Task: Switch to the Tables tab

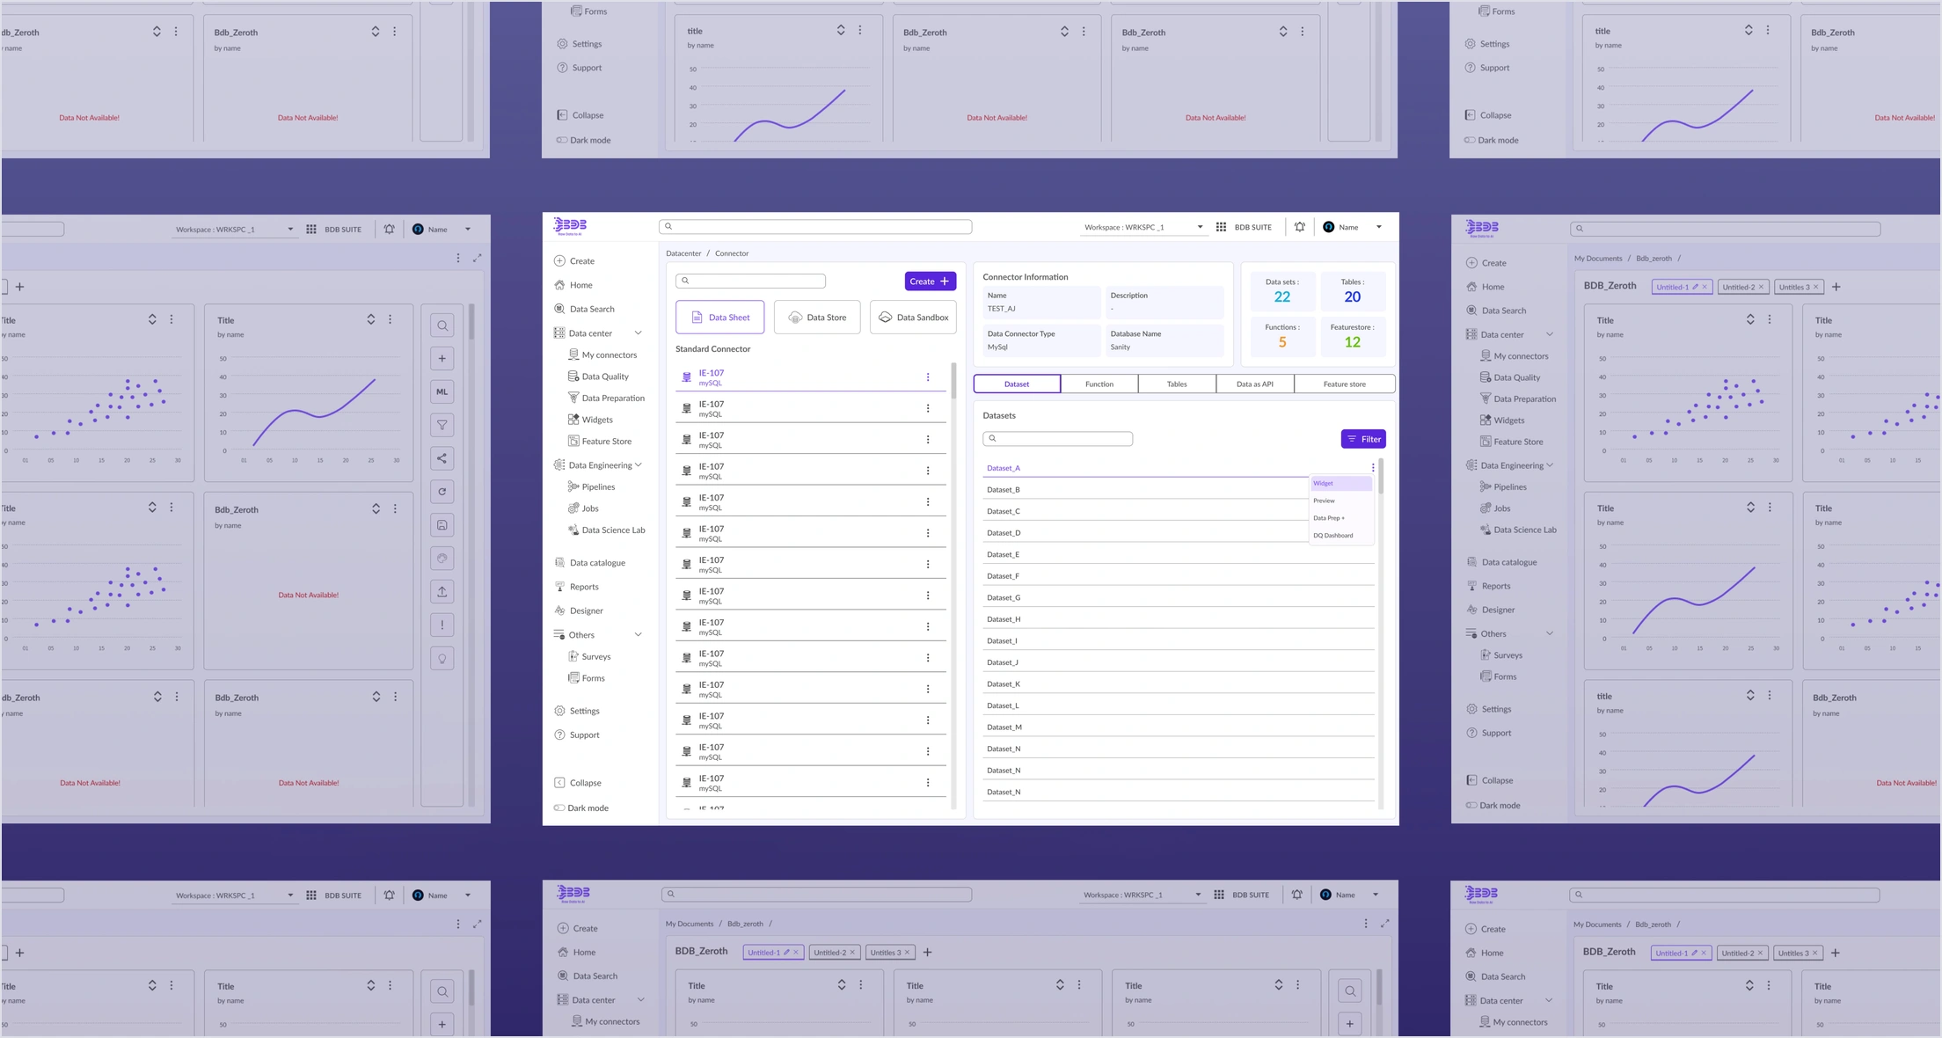Action: (1177, 384)
